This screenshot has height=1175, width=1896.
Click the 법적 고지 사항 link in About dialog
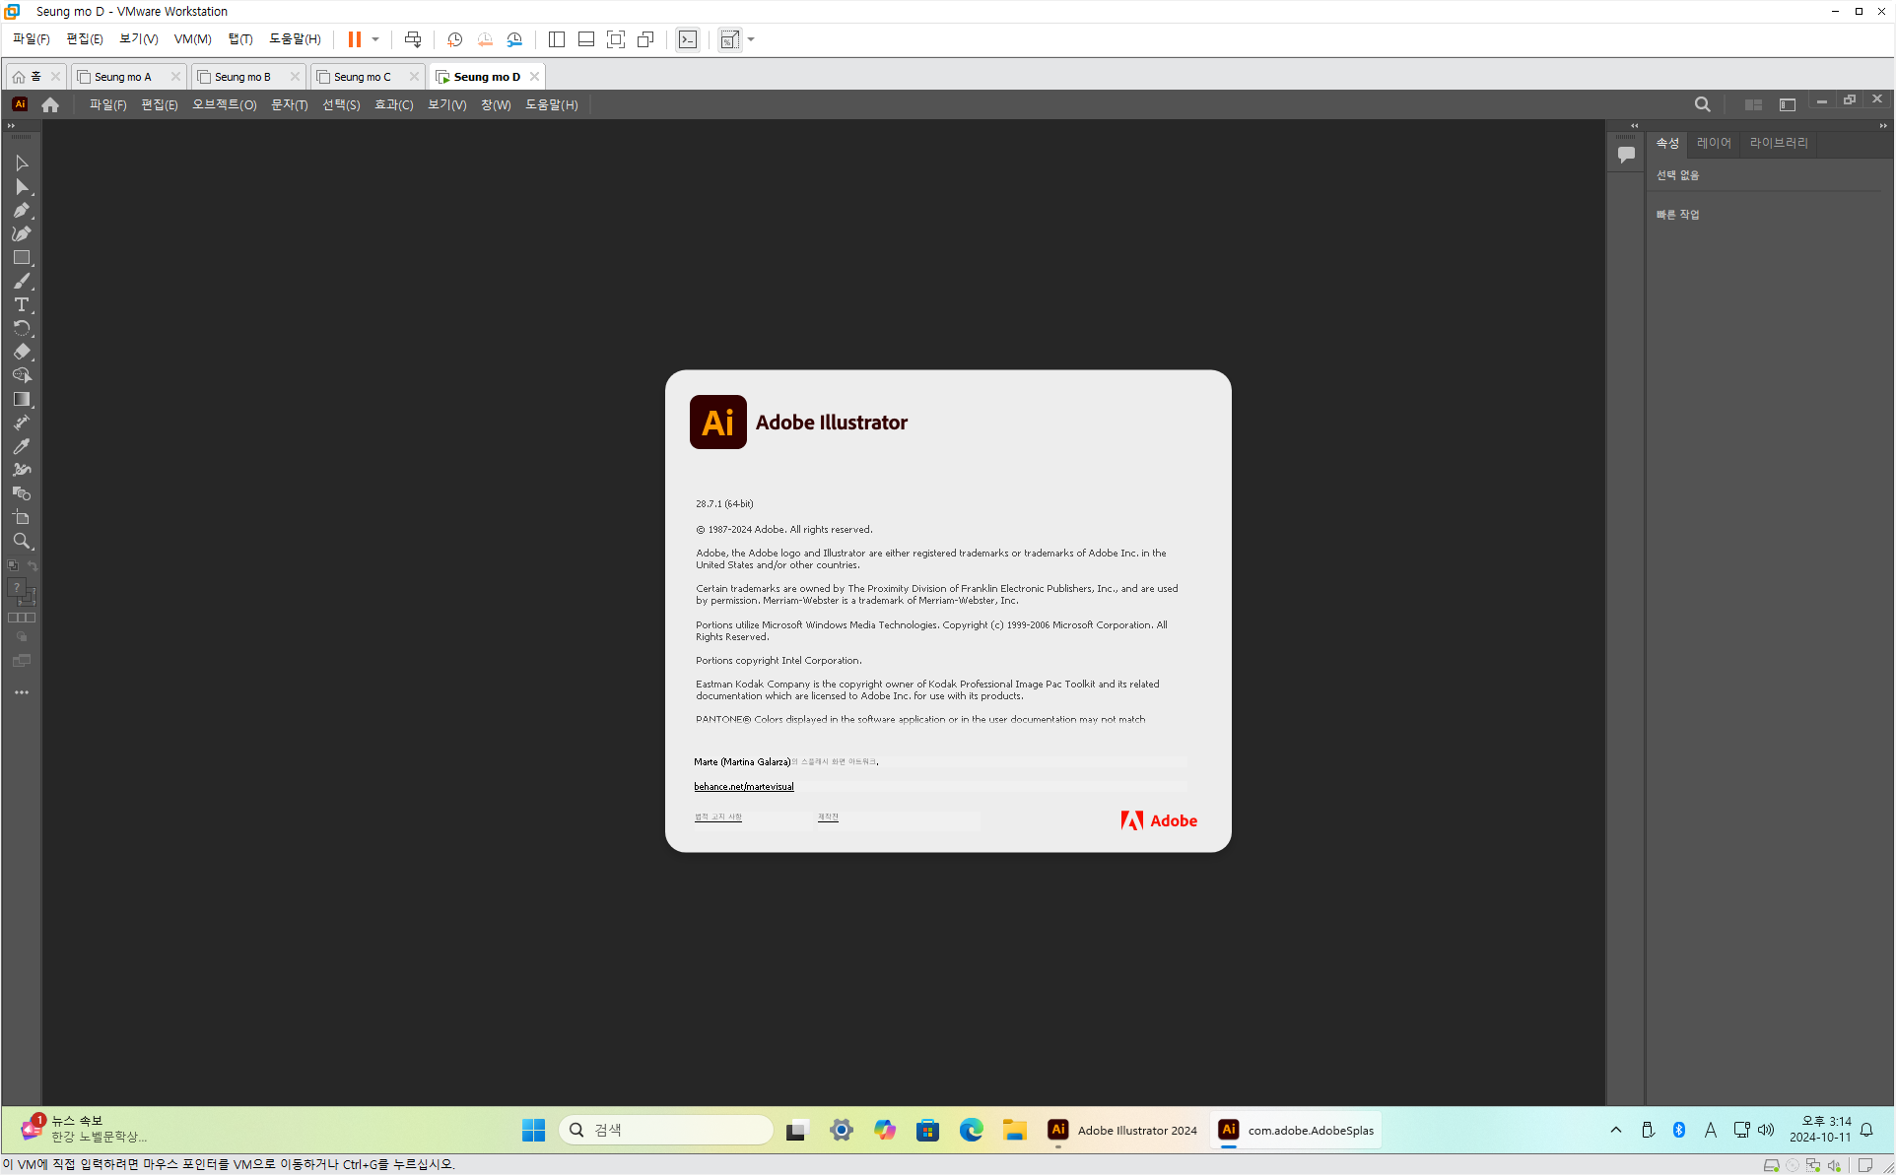click(x=717, y=816)
